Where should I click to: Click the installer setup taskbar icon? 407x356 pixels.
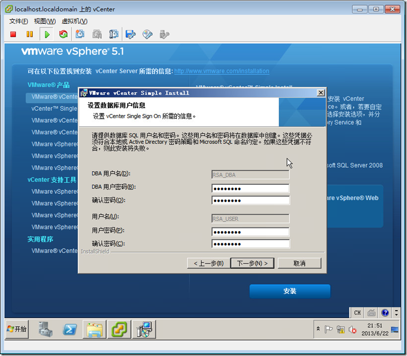[144, 329]
